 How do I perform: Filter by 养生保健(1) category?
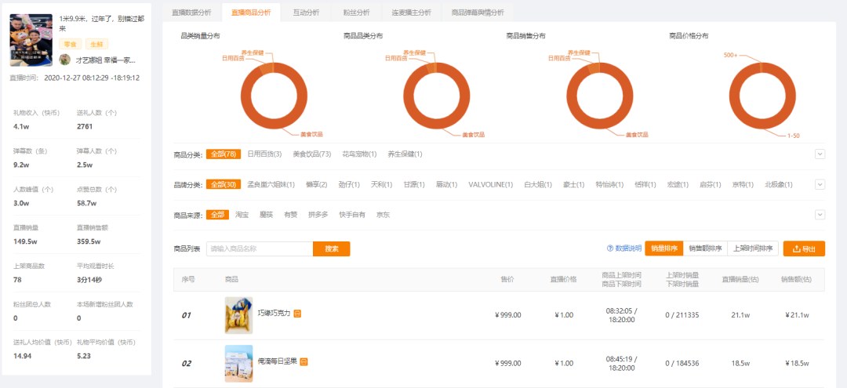coord(405,154)
